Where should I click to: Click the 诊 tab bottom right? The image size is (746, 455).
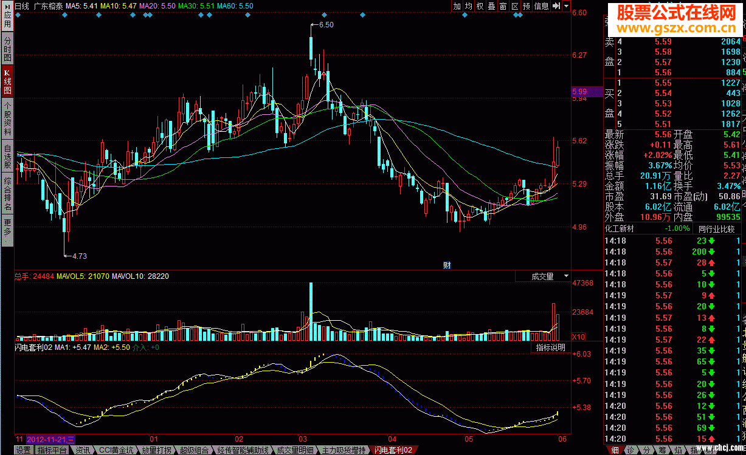[632, 450]
